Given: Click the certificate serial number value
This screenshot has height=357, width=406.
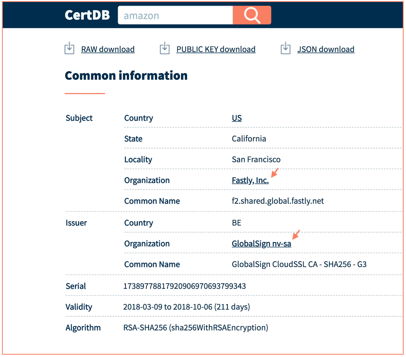Looking at the screenshot, I should (184, 286).
